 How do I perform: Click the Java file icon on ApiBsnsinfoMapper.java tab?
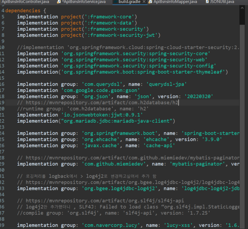point(150,2)
